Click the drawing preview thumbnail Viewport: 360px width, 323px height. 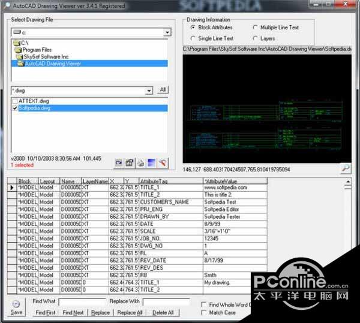267,108
